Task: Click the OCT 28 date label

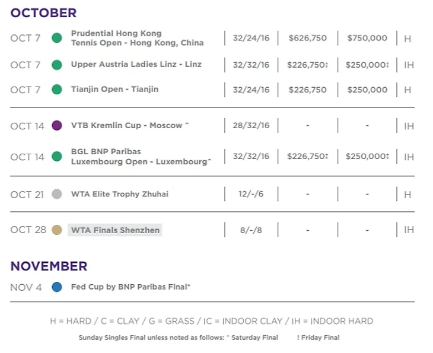Action: (x=28, y=230)
